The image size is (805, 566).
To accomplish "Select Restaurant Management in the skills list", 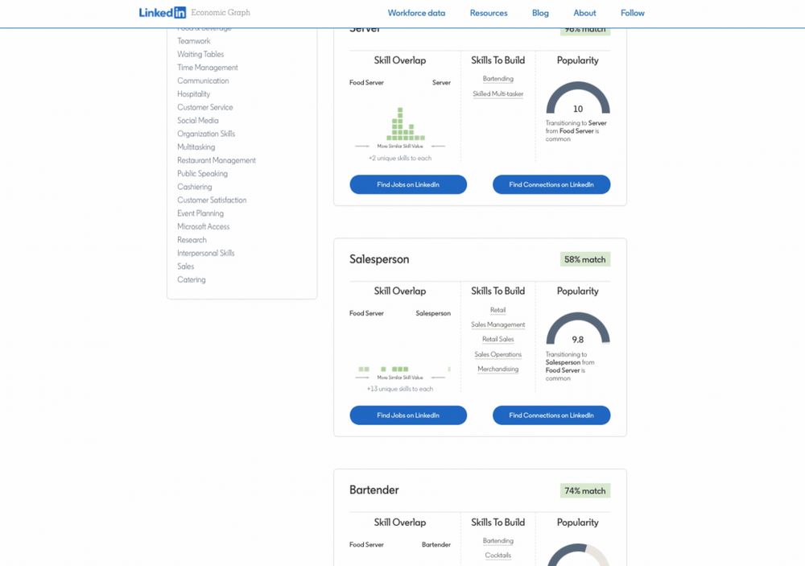I will pos(216,160).
